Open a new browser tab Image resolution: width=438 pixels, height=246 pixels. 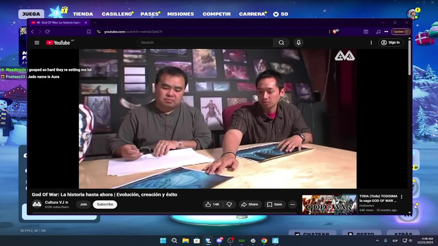[95, 23]
